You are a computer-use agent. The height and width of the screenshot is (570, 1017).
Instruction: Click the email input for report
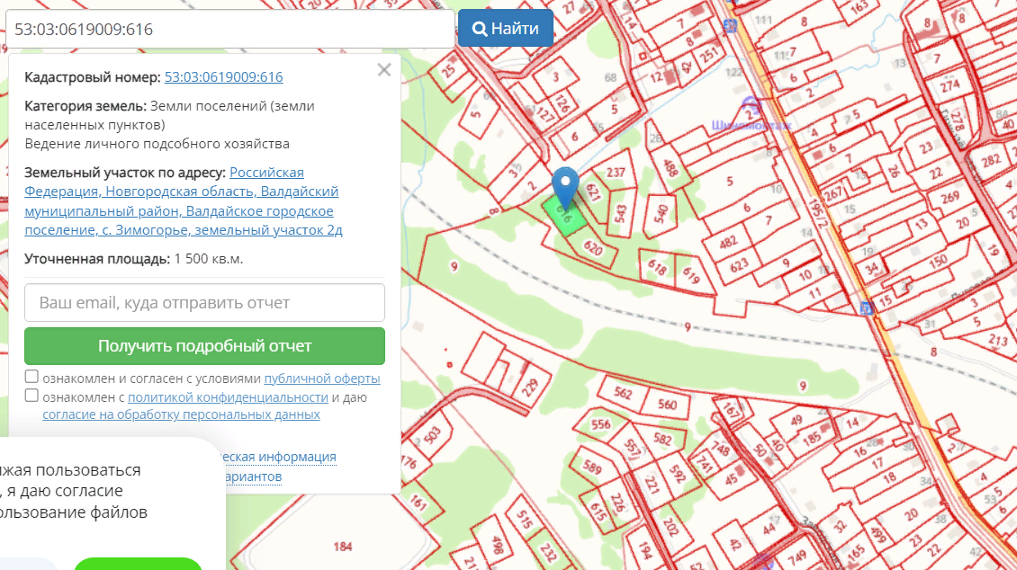pyautogui.click(x=204, y=302)
